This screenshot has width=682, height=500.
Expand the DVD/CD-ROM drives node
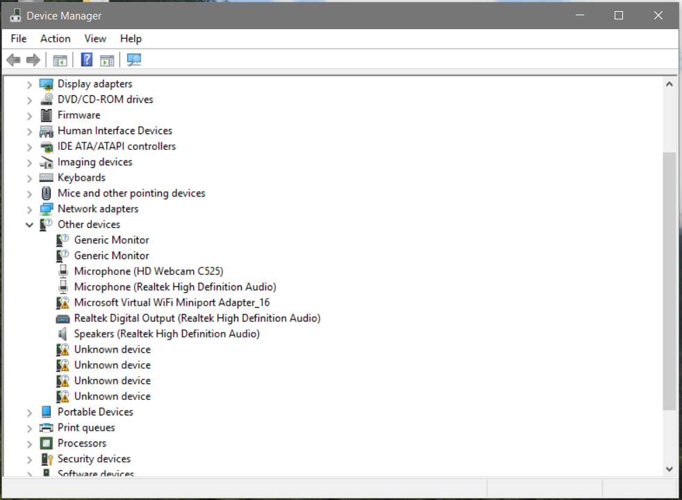pyautogui.click(x=29, y=100)
